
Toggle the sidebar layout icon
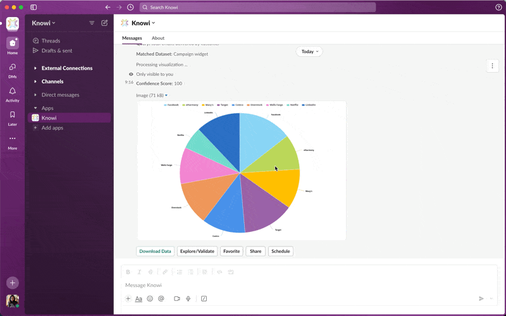[34, 7]
